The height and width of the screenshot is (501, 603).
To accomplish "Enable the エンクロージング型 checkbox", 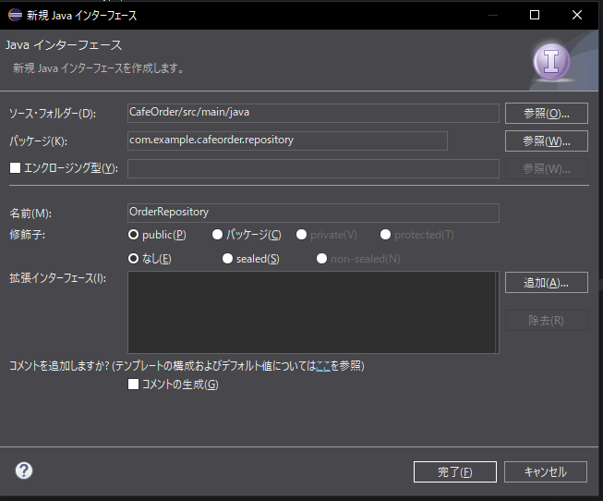I will (14, 168).
